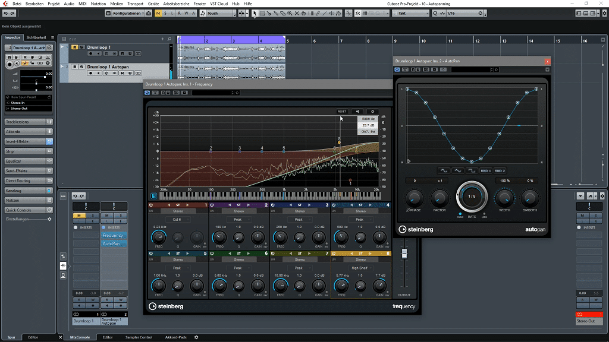Viewport: 609px width, 342px height.
Task: Open the Datei menu
Action: click(17, 4)
